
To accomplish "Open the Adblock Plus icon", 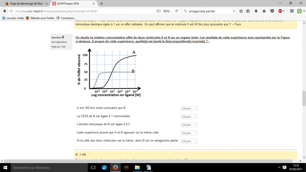I will 280,11.
